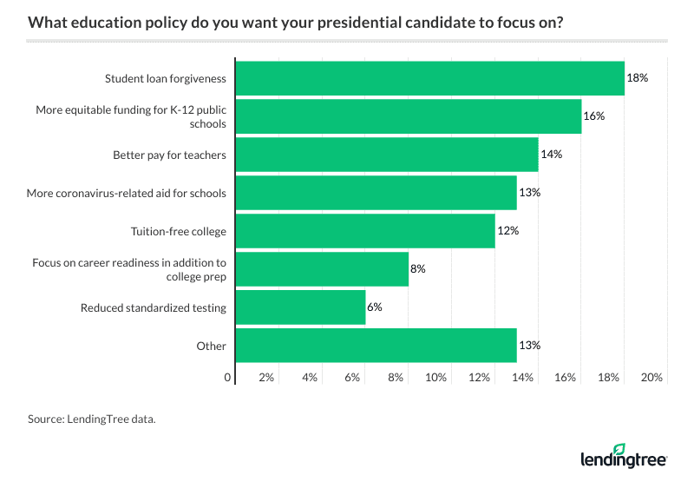694x482 pixels.
Task: Click the Student loan forgiveness bar
Action: tap(429, 78)
